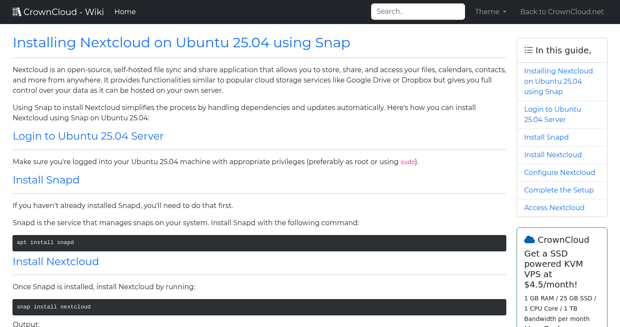The height and width of the screenshot is (327, 620).
Task: Click the list icon beside 'In this guide'
Action: click(x=528, y=50)
